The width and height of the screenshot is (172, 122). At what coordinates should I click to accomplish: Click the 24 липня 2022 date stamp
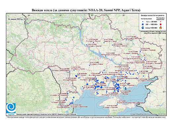click(18, 19)
